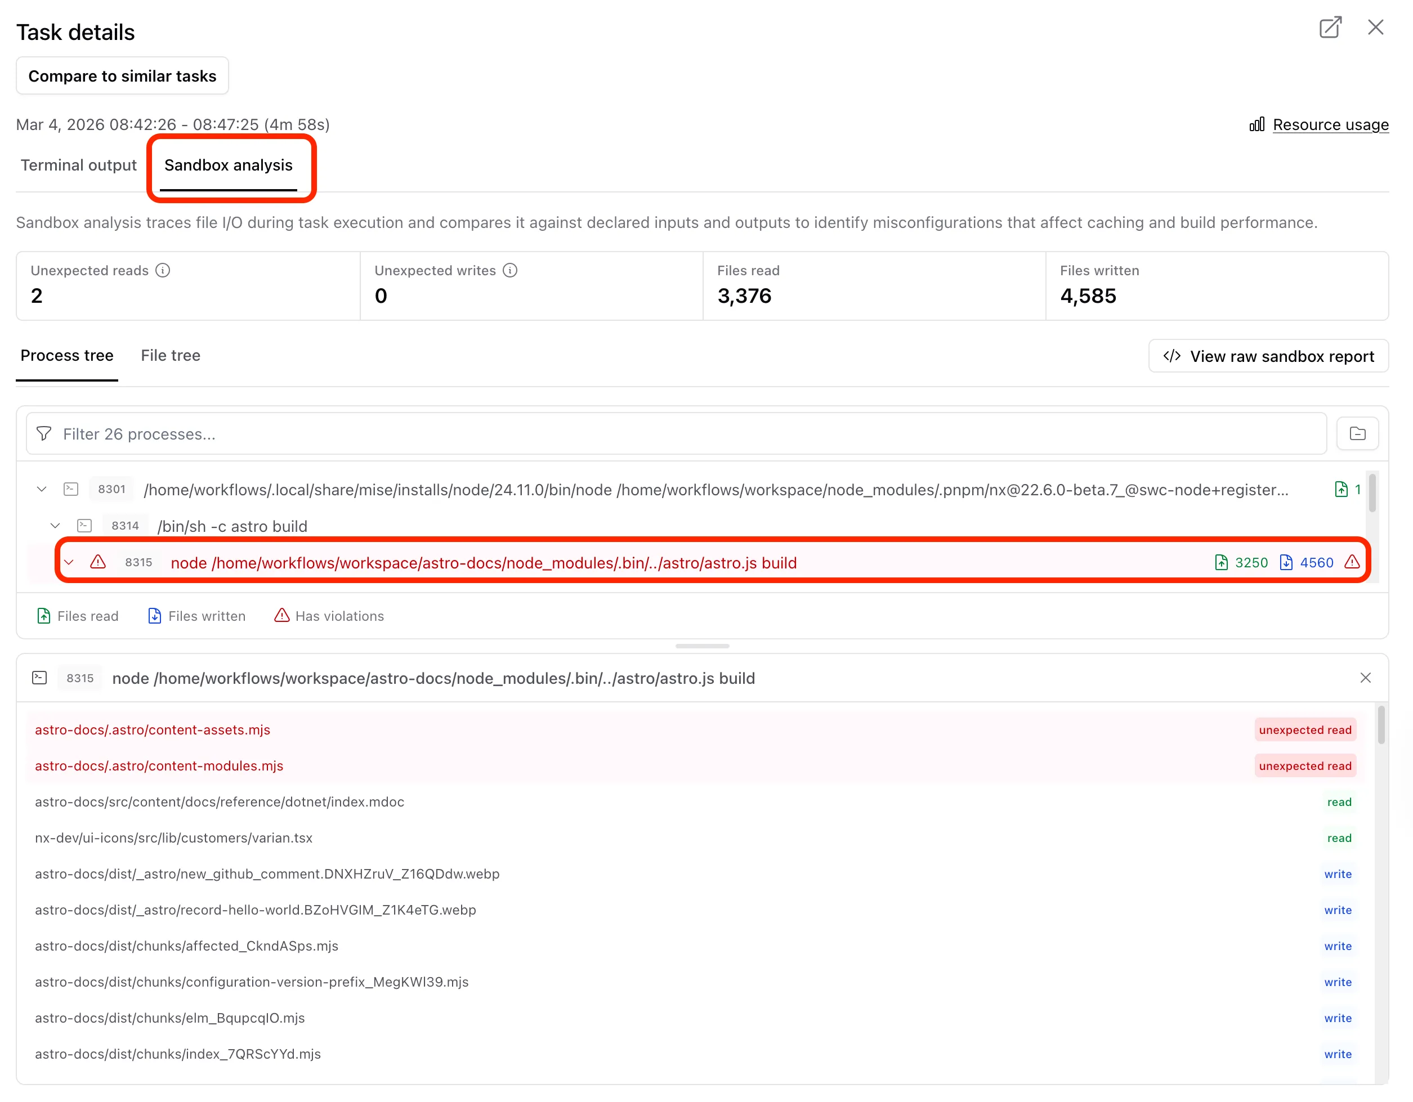Select configuration-version-prefix_MegKWI39.mjs row

pos(695,982)
